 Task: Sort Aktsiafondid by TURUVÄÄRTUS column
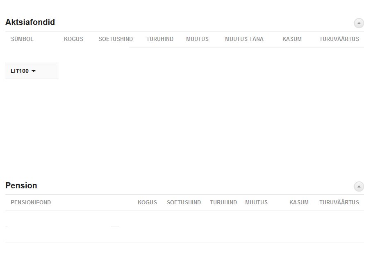(x=339, y=39)
